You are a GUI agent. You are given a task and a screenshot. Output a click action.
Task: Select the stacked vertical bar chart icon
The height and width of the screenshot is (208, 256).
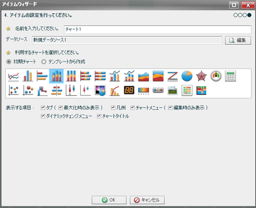pyautogui.click(x=56, y=76)
